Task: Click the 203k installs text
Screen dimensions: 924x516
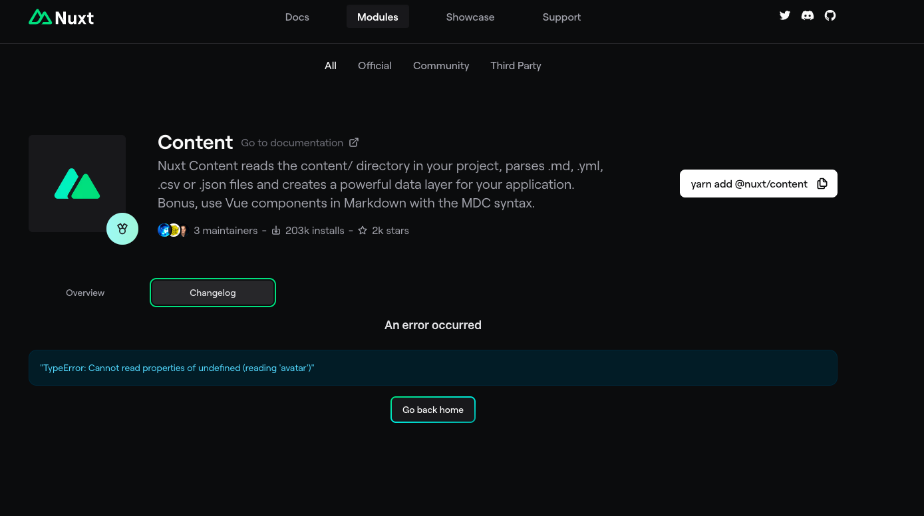Action: pos(315,231)
